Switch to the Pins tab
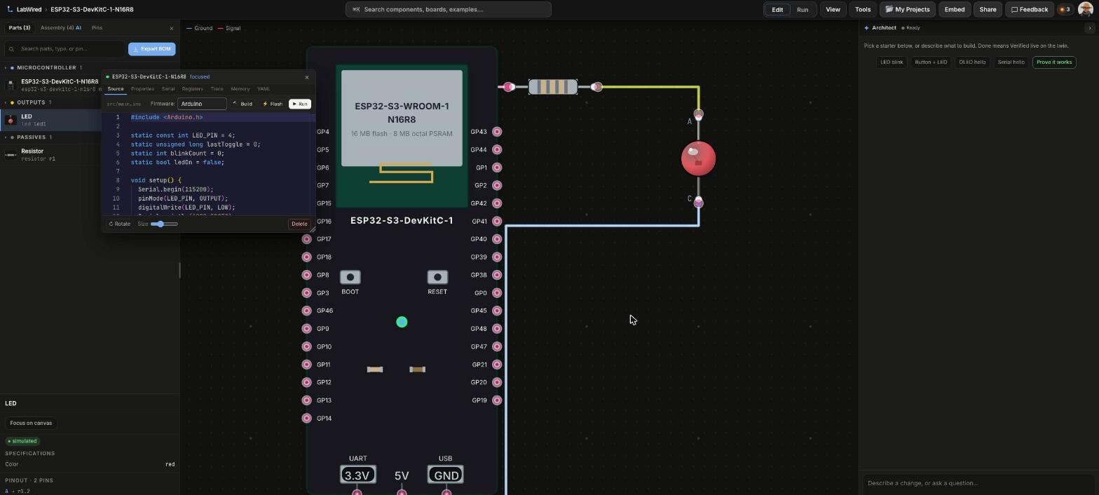This screenshot has height=495, width=1099. 97,28
